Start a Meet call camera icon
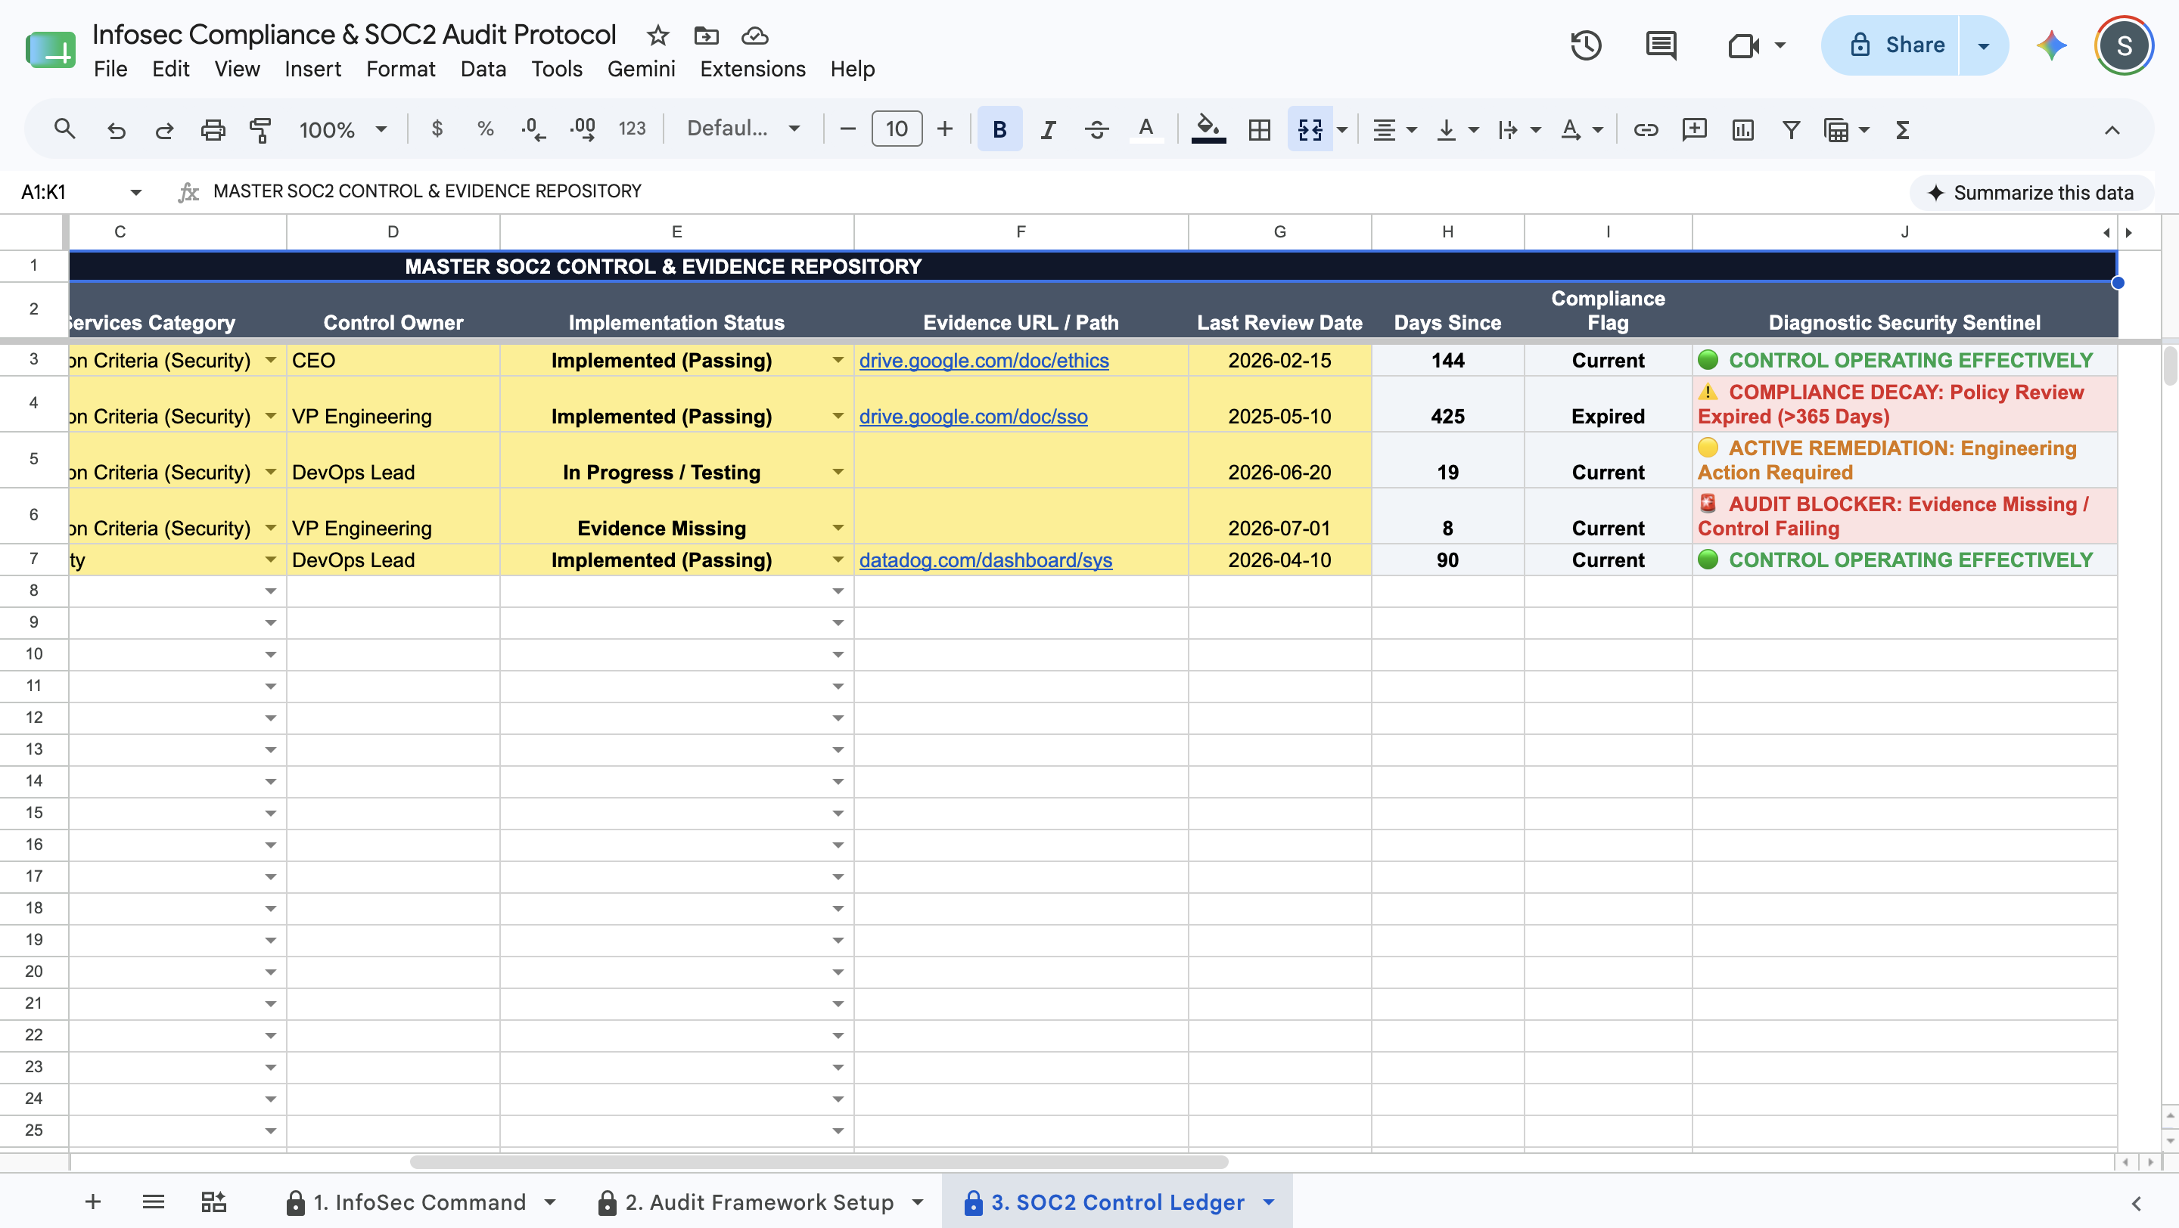This screenshot has width=2179, height=1228. coord(1744,45)
